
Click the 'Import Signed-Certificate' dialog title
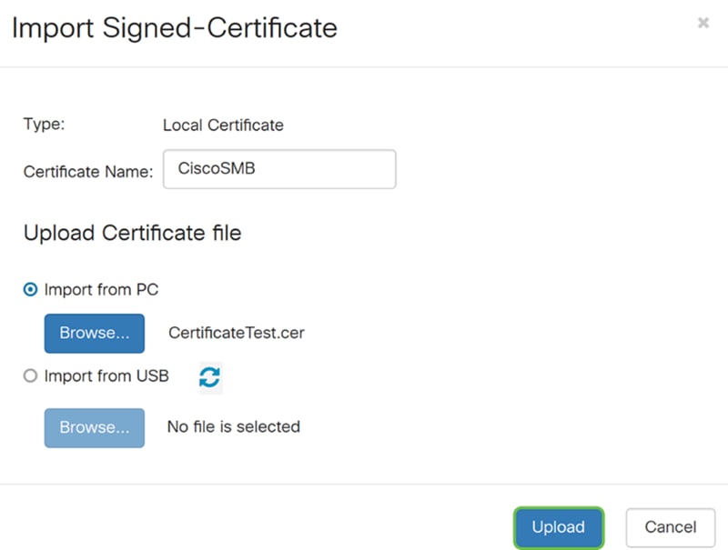pos(175,28)
